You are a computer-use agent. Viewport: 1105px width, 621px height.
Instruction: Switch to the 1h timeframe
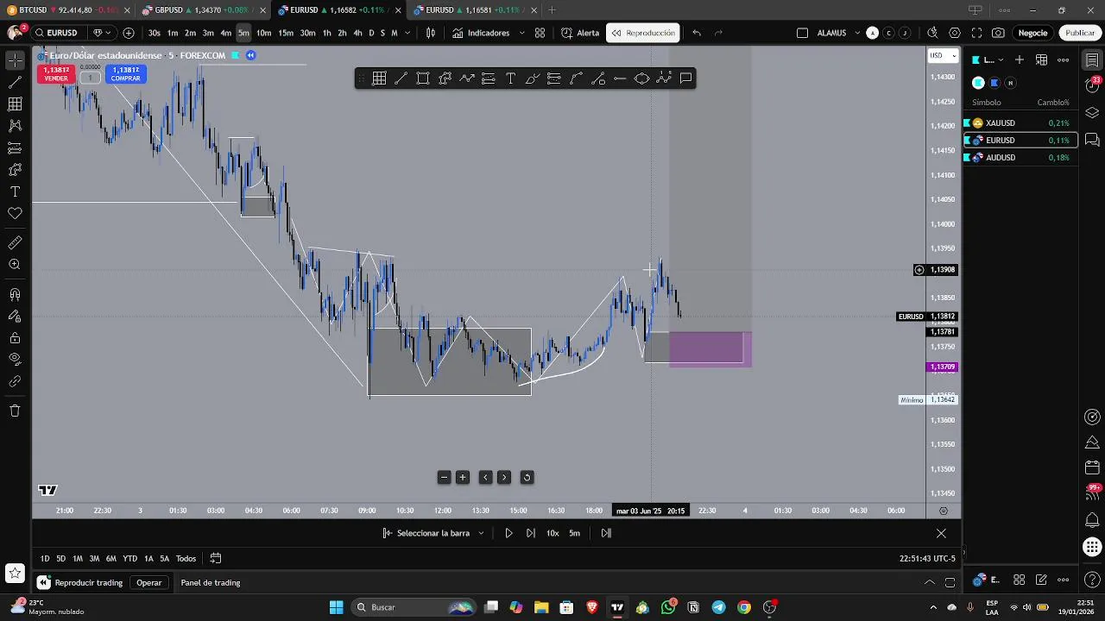327,33
